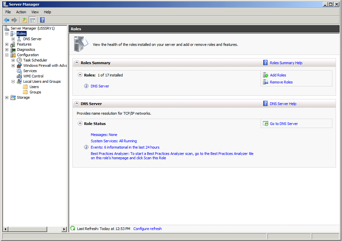
Task: Open the Help menu
Action: click(x=47, y=12)
